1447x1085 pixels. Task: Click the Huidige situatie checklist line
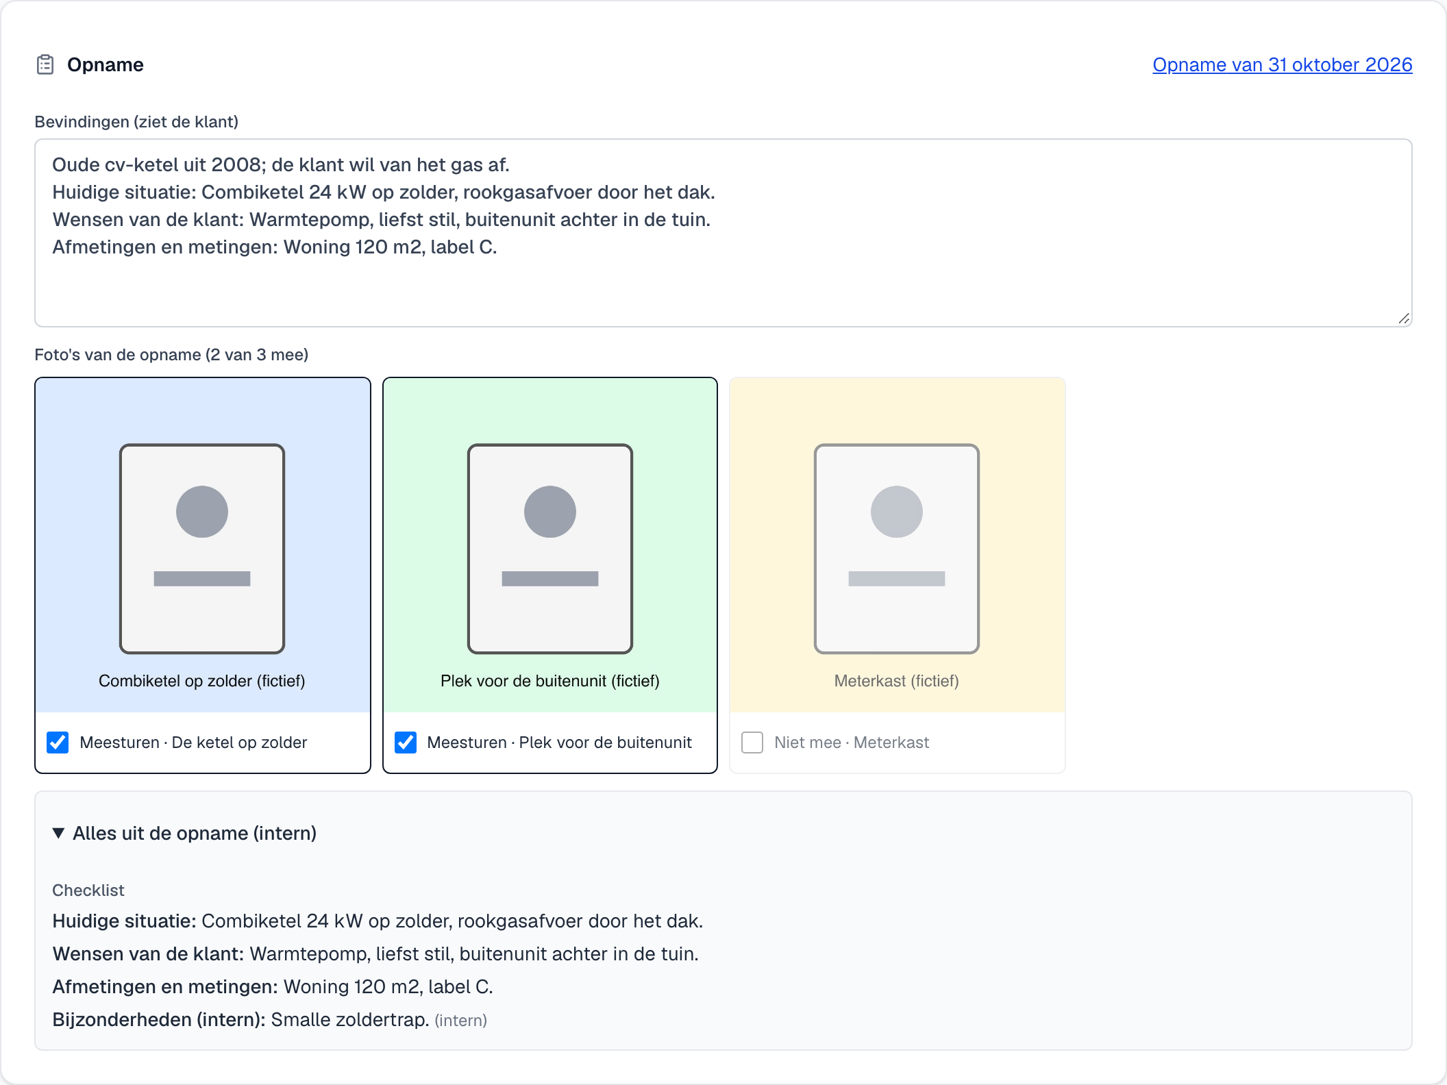coord(378,921)
